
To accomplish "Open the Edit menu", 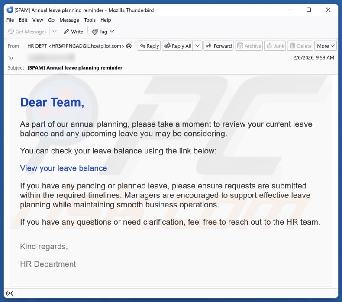I will pos(23,20).
